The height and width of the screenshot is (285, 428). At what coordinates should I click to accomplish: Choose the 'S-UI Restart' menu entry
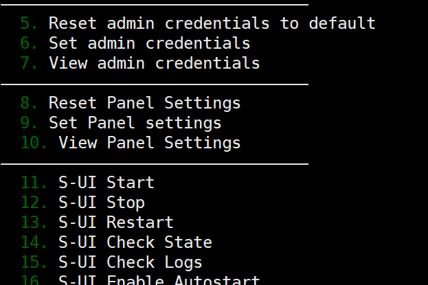point(115,223)
